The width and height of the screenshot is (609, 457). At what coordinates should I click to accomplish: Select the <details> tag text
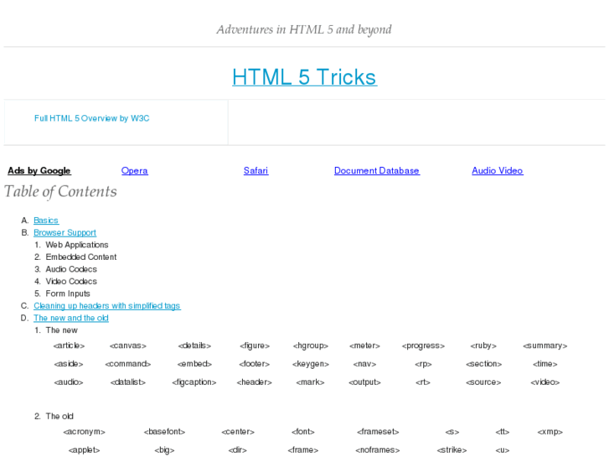(194, 345)
